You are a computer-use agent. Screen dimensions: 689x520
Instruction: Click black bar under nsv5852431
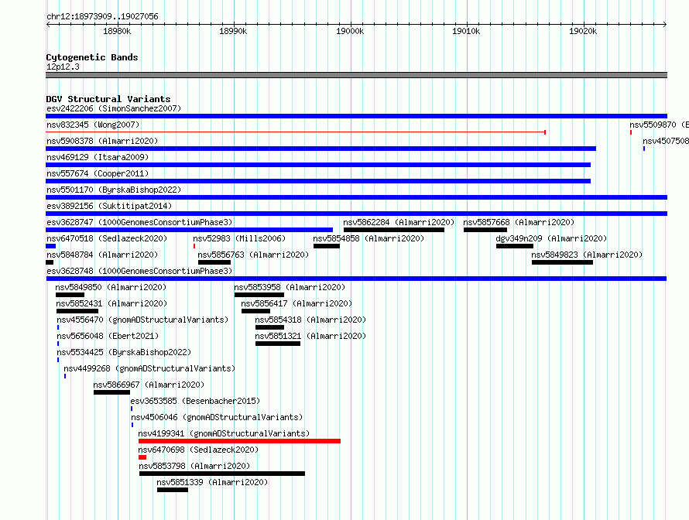point(77,311)
